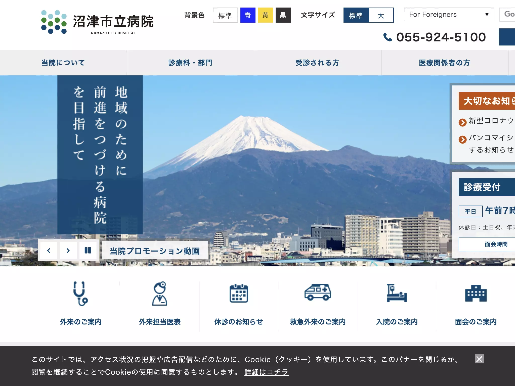Click the Numazu City Hospital logo

(x=97, y=22)
